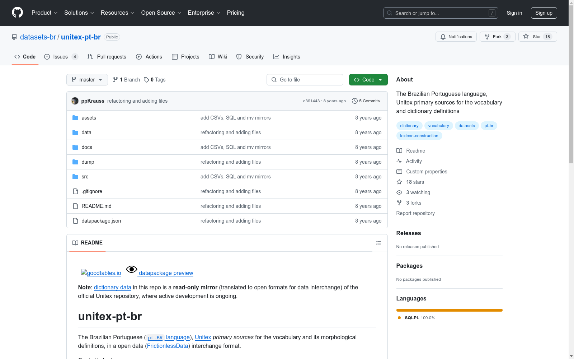This screenshot has width=574, height=359.
Task: Click the star icon next to 18 stars
Action: 399,182
